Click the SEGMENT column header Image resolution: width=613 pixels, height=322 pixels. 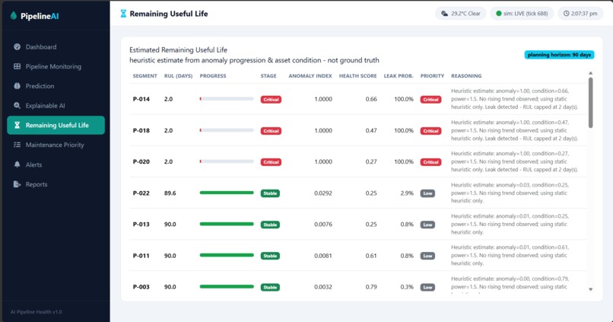pos(145,76)
